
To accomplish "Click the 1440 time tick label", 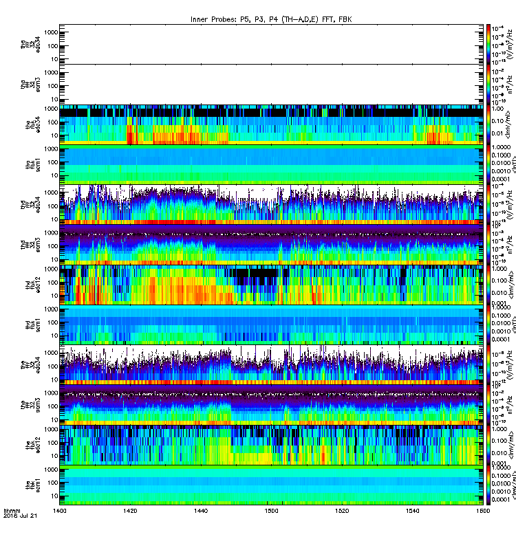I will coord(201,511).
